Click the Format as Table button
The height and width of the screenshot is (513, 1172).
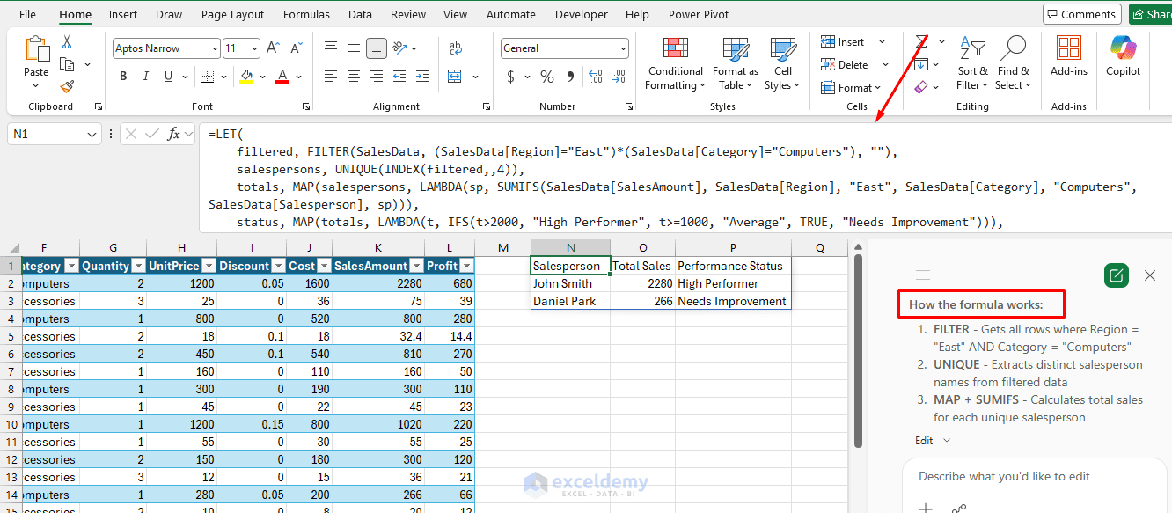click(x=735, y=63)
